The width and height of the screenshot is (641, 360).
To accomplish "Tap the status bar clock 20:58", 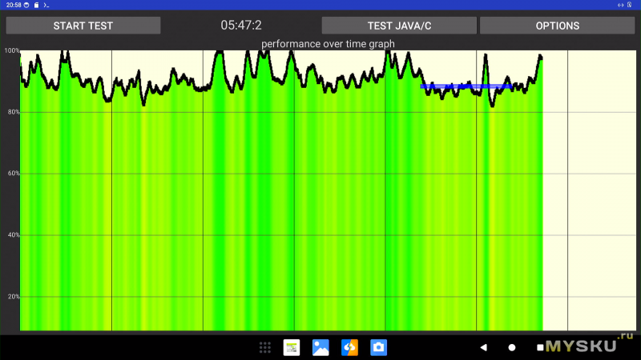I will (x=11, y=5).
